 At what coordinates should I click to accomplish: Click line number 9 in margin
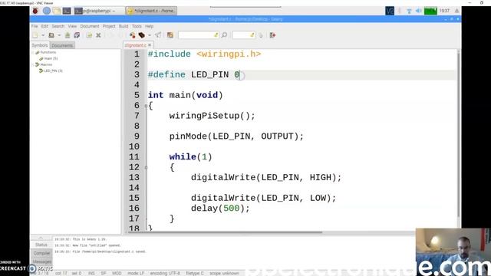[x=137, y=136]
